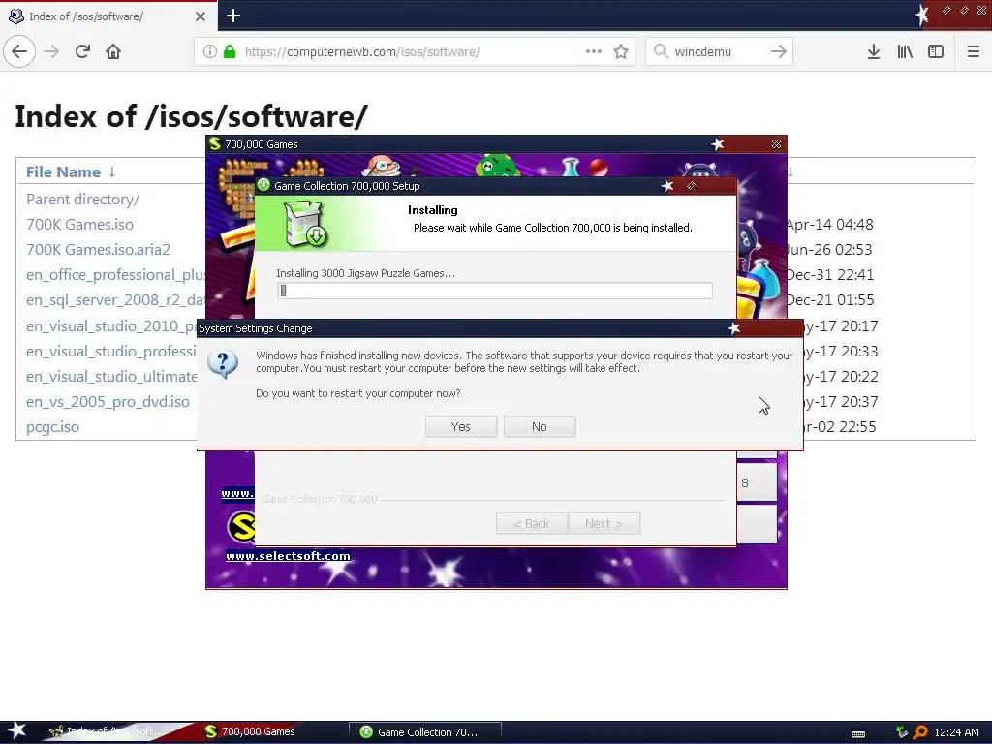Bookmark this page with the star icon
Image resolution: width=992 pixels, height=744 pixels.
[621, 51]
